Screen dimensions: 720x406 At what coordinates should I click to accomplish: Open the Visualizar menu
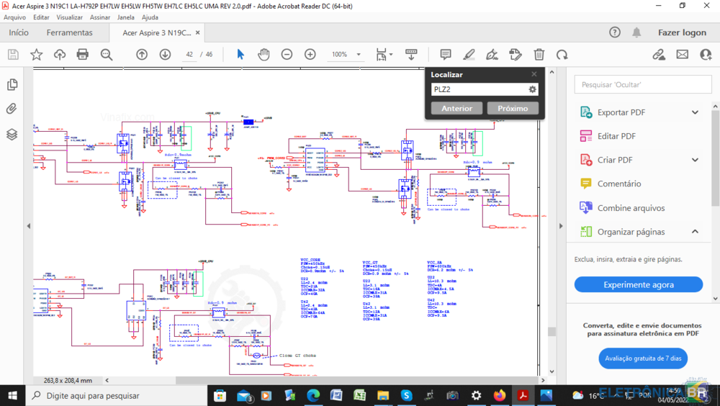point(69,17)
